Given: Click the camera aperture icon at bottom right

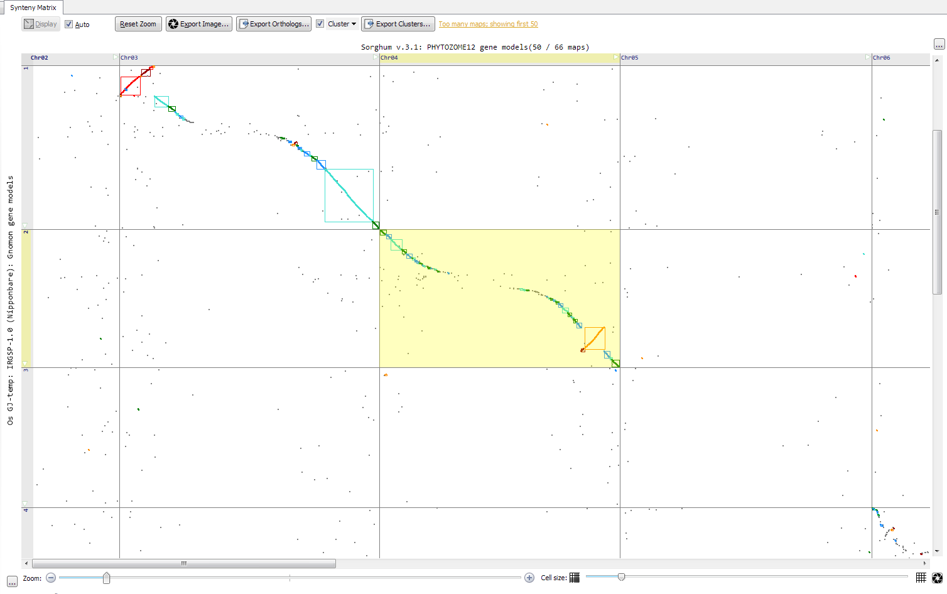Looking at the screenshot, I should click(938, 578).
